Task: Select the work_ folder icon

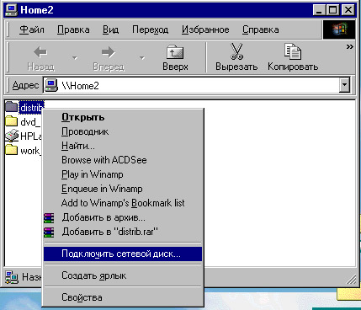Action: pos(11,150)
